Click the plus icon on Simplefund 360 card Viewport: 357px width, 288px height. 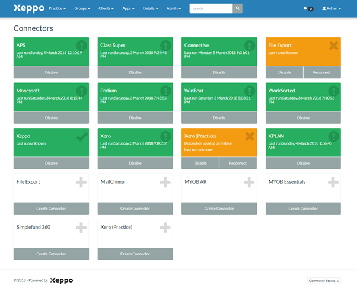[x=81, y=228]
